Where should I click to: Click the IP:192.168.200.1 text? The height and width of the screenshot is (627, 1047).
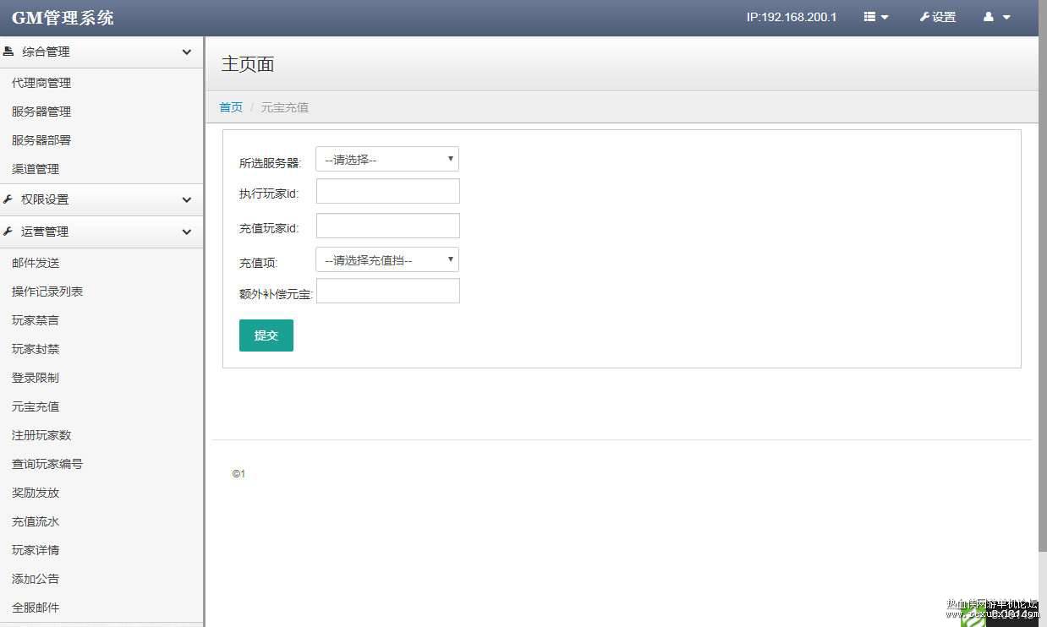point(792,17)
